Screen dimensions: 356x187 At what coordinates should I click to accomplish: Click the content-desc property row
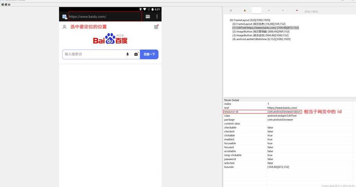289,124
